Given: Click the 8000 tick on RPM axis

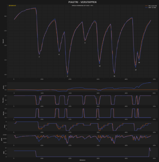Looking at the screenshot, I should click(5, 143).
